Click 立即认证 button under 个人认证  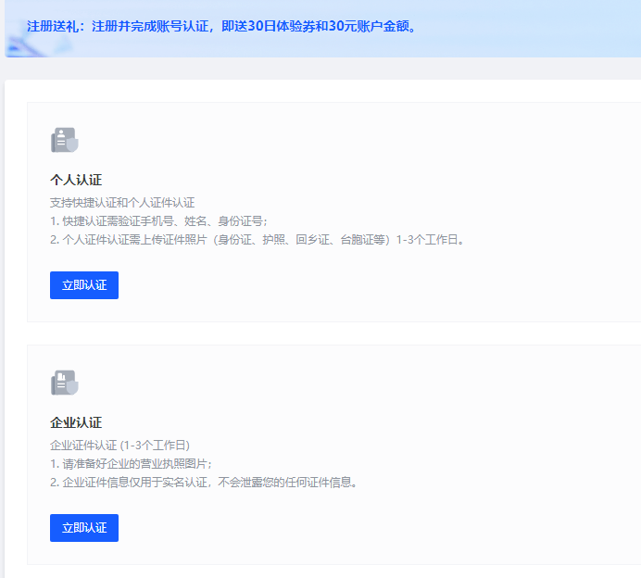click(84, 285)
